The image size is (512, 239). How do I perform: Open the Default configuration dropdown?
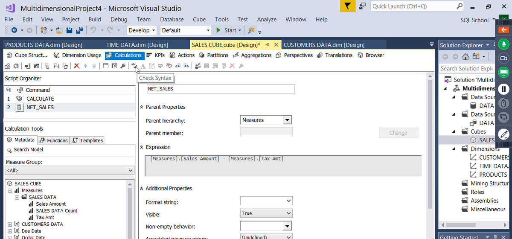tap(186, 30)
